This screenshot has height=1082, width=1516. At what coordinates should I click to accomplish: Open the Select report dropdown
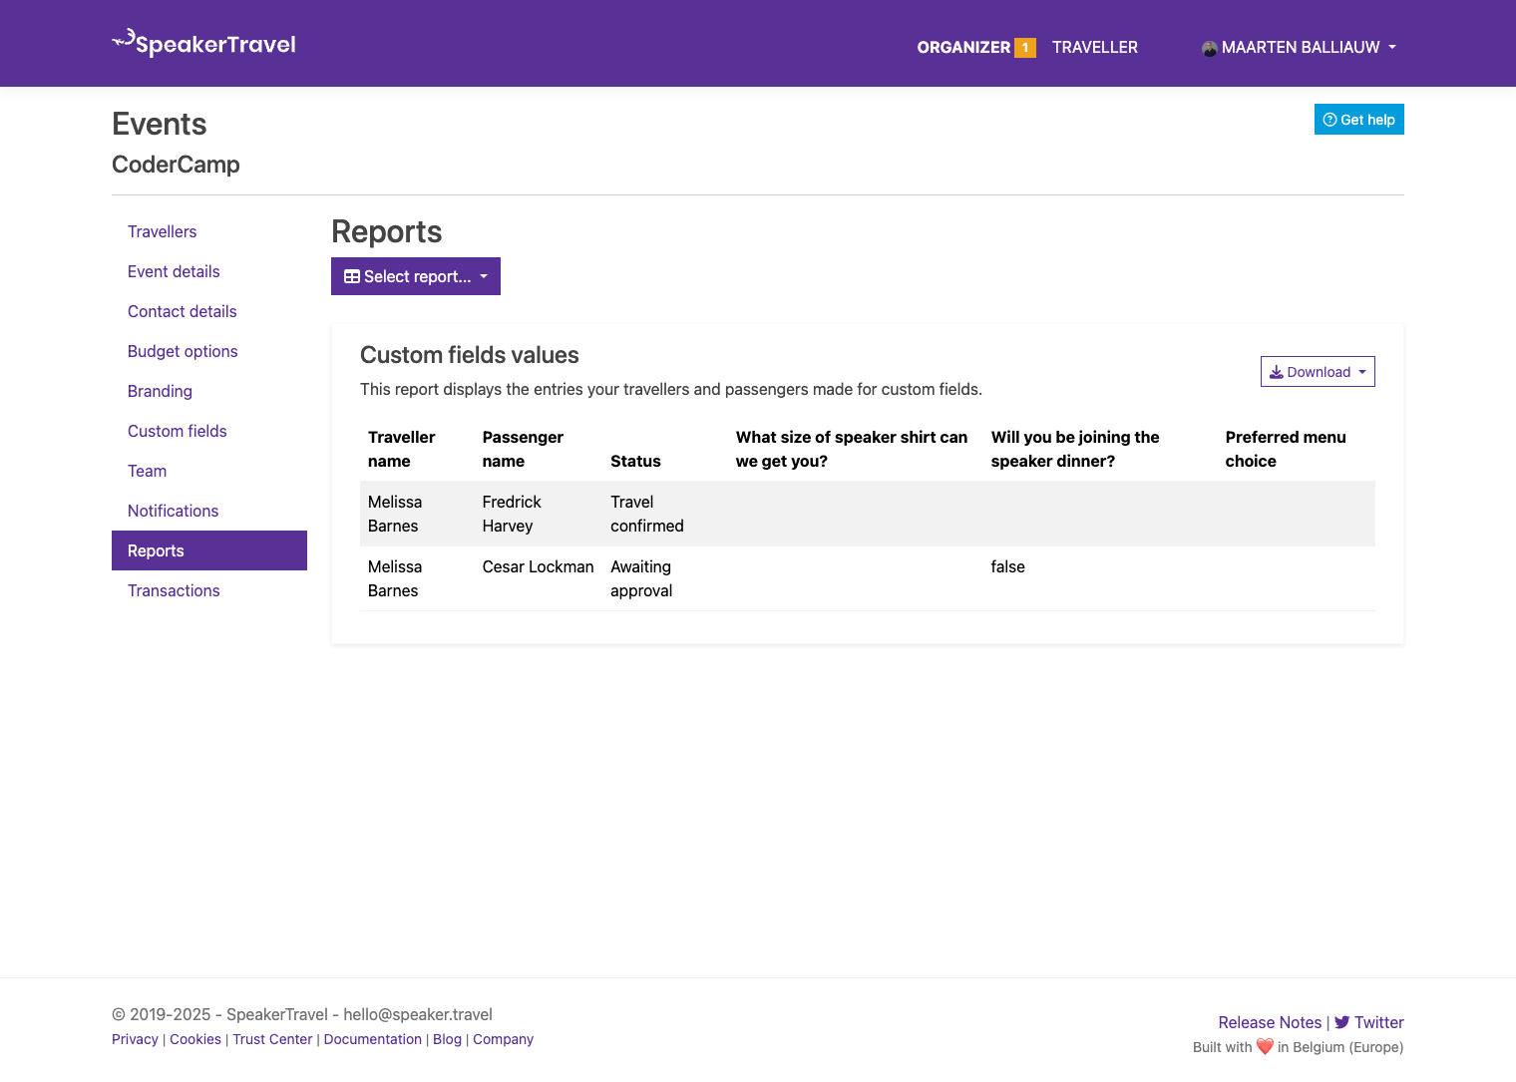(x=415, y=276)
